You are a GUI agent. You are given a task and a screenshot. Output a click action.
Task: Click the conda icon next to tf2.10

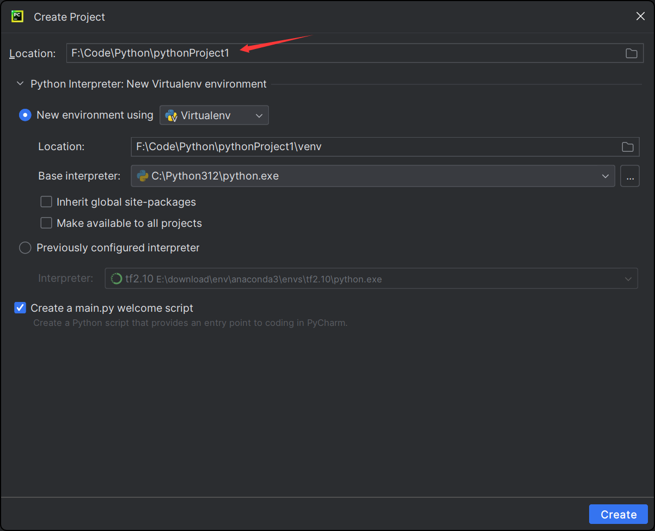(x=115, y=278)
